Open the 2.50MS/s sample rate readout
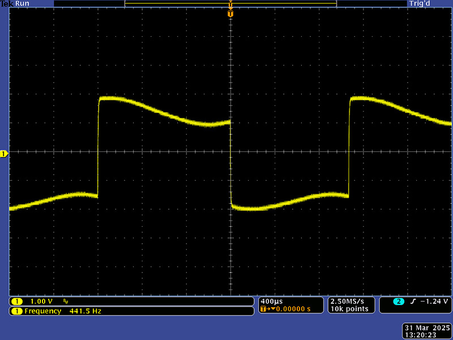 point(348,301)
